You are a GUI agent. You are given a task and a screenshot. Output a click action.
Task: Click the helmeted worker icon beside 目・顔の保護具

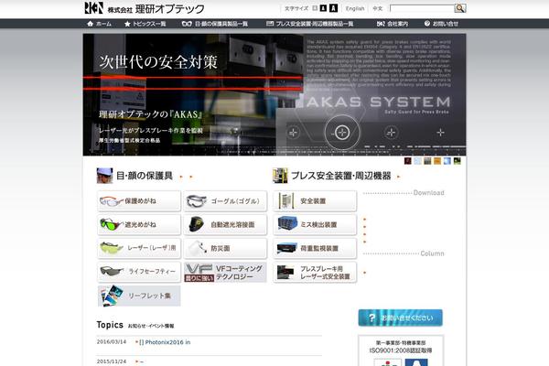[x=104, y=176]
